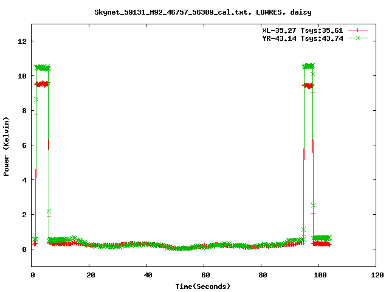389x292 pixels.
Task: Click the plot title Skynet_59131_M92 cal.txt
Action: [203, 12]
